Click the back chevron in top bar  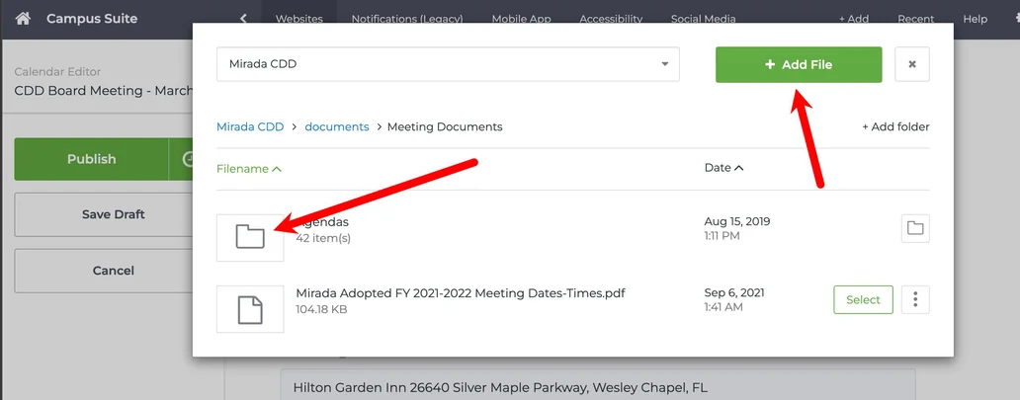(243, 19)
